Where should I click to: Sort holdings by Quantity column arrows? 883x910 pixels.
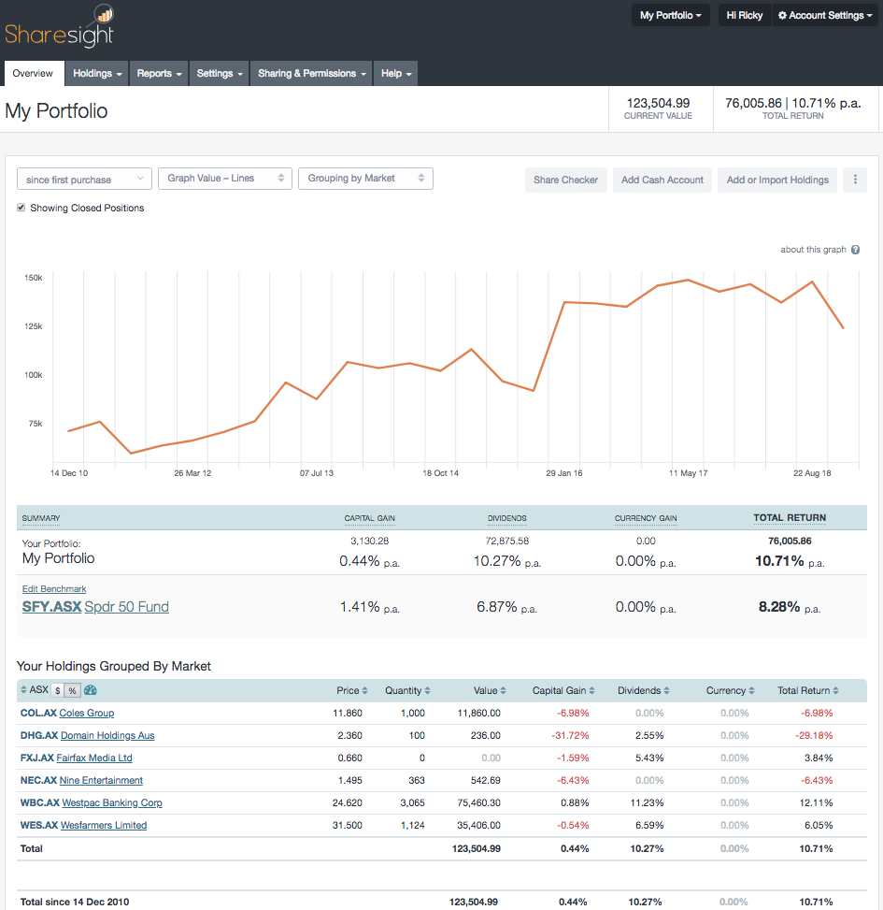(427, 690)
